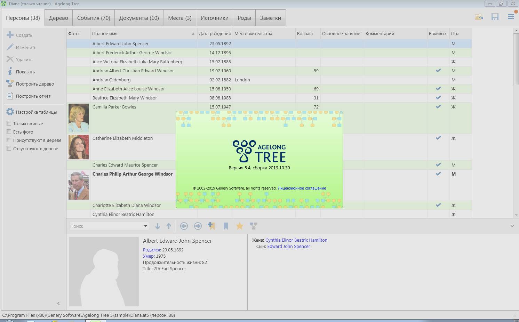Click the living checkmark in Andrew Albert Christian row
Viewport: 519px width, 322px height.
pyautogui.click(x=438, y=71)
